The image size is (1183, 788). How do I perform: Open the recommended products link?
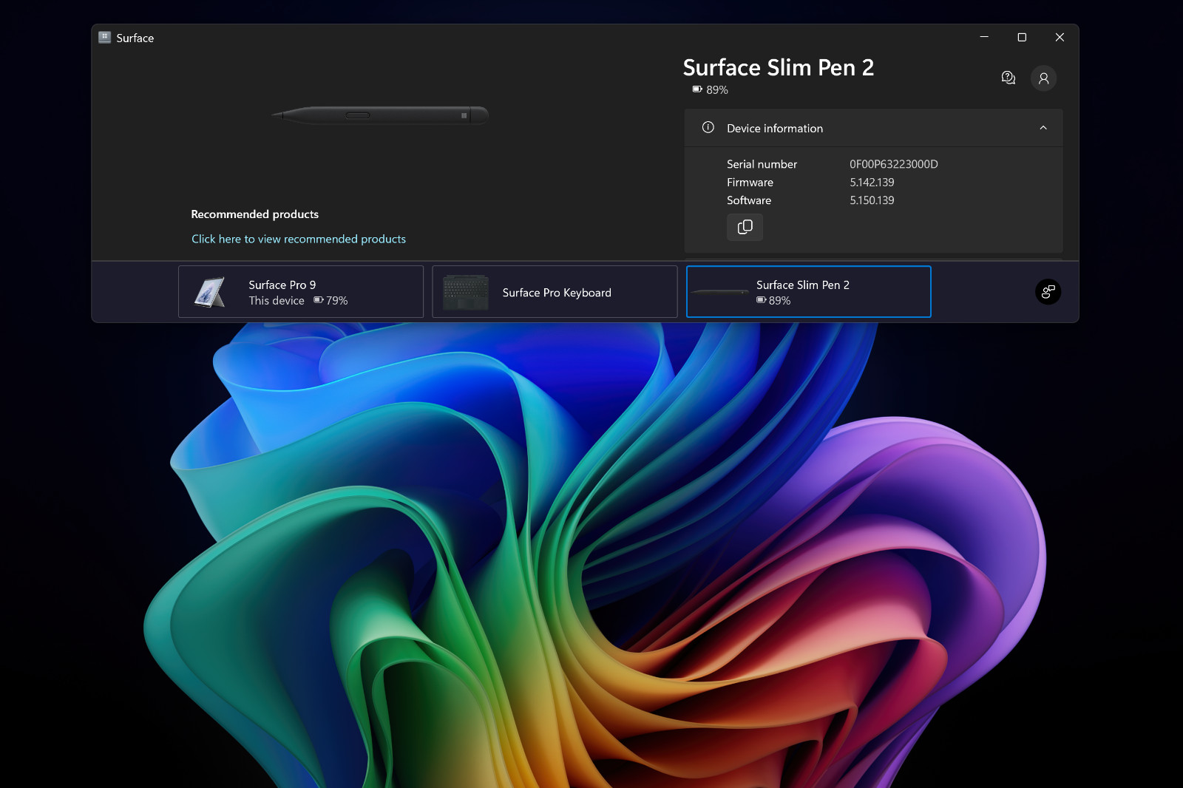click(299, 239)
